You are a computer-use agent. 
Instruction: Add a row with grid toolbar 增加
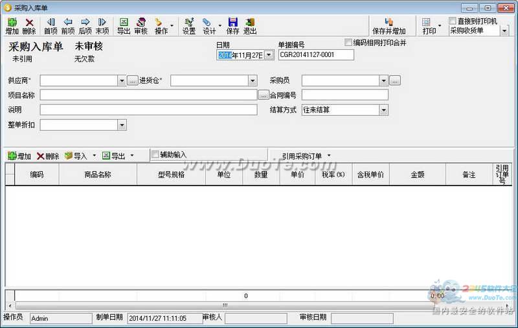tap(19, 156)
